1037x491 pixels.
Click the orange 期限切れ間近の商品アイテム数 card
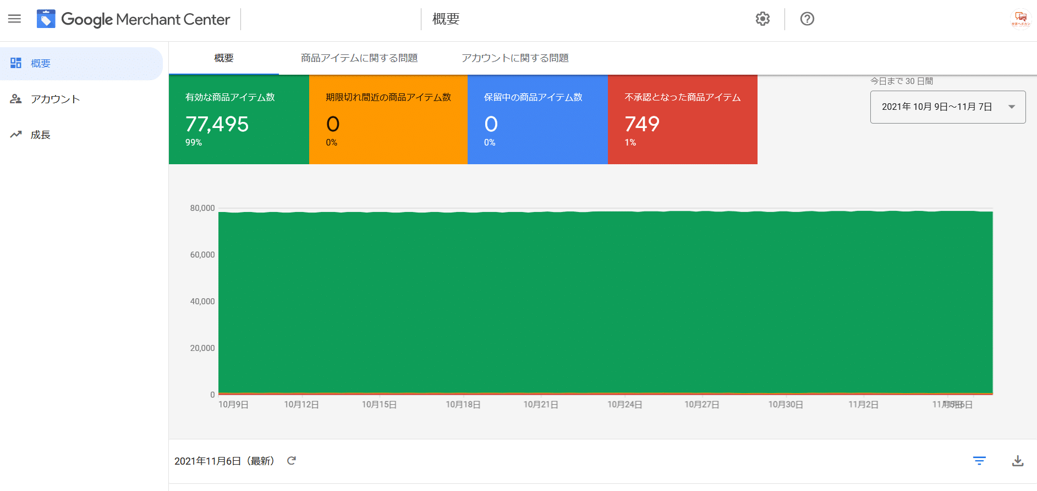tap(388, 119)
